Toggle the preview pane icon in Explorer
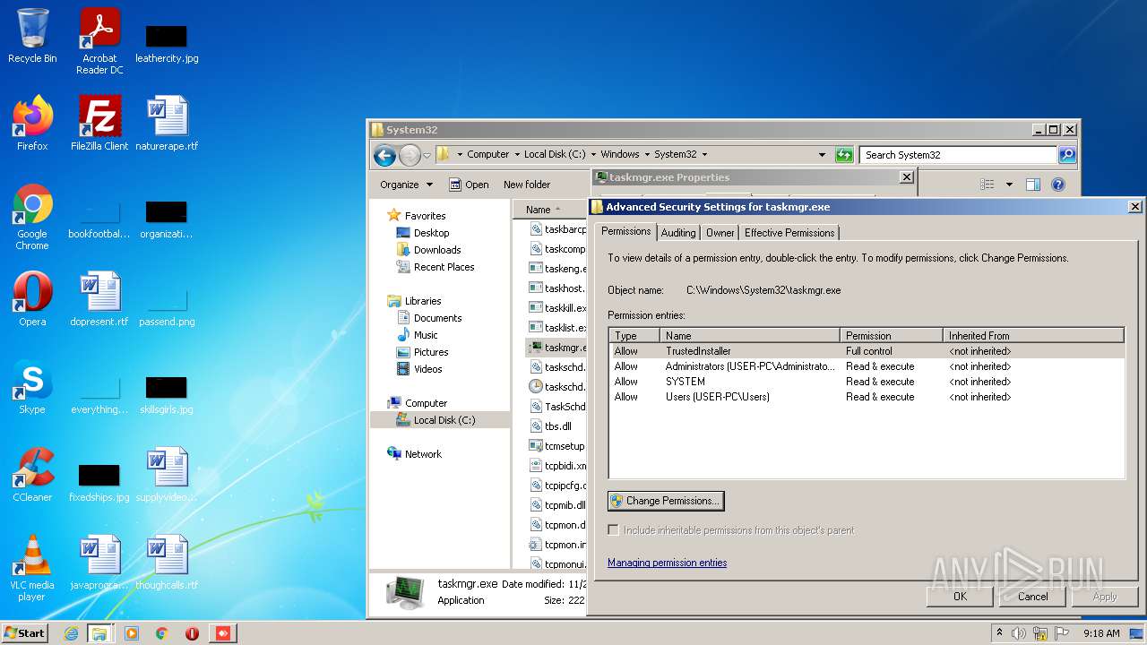1147x645 pixels. click(1032, 185)
